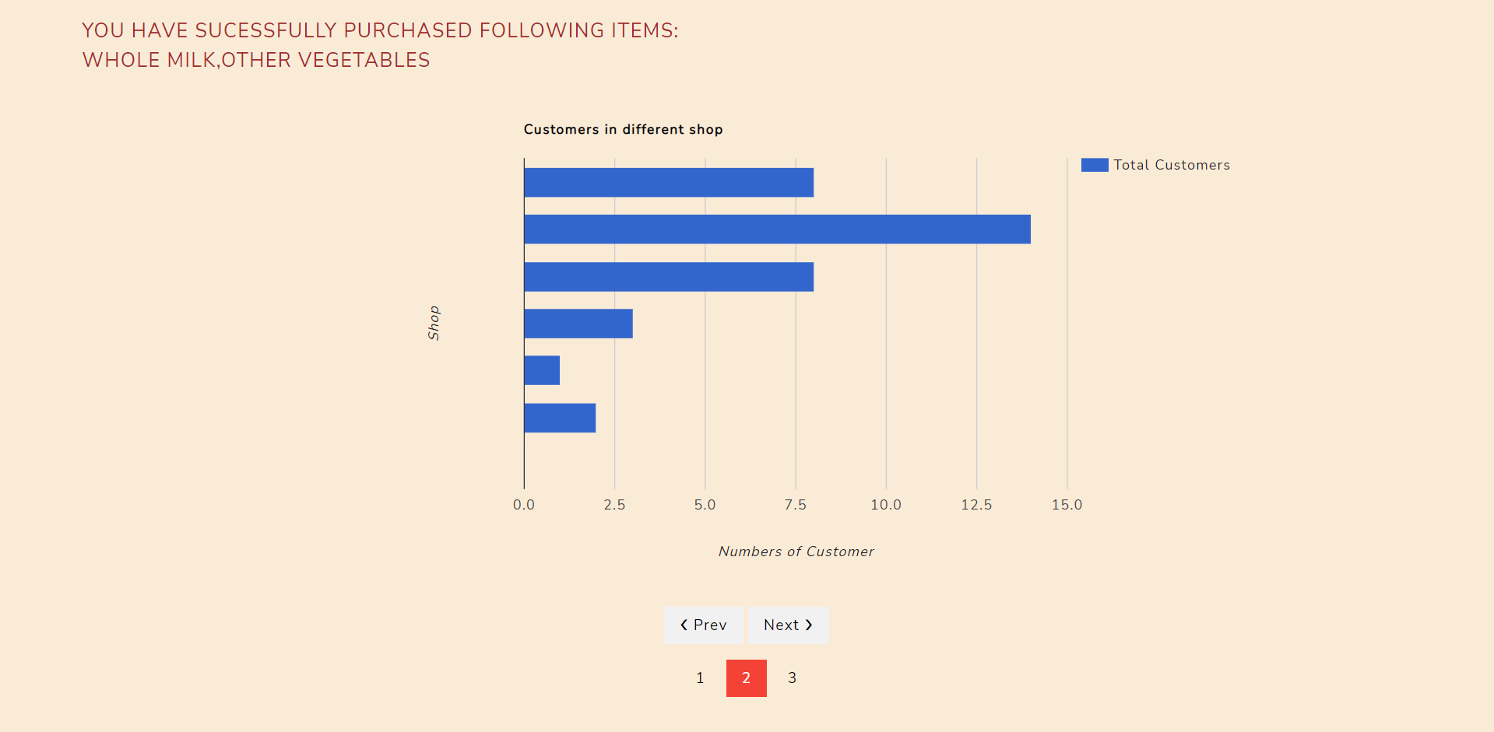Open the next page with Next control
The width and height of the screenshot is (1494, 732).
tap(788, 625)
